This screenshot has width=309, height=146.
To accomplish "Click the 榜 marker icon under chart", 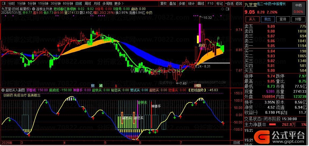I will [198, 86].
